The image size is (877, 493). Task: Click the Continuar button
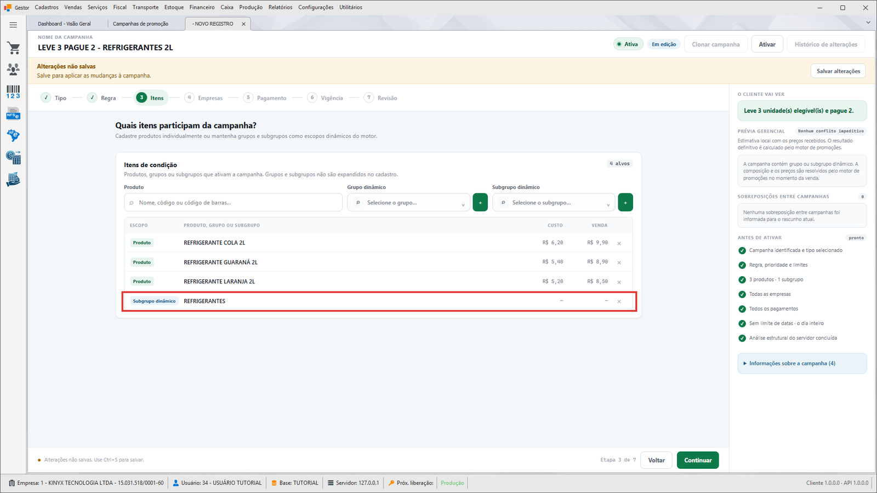point(698,460)
